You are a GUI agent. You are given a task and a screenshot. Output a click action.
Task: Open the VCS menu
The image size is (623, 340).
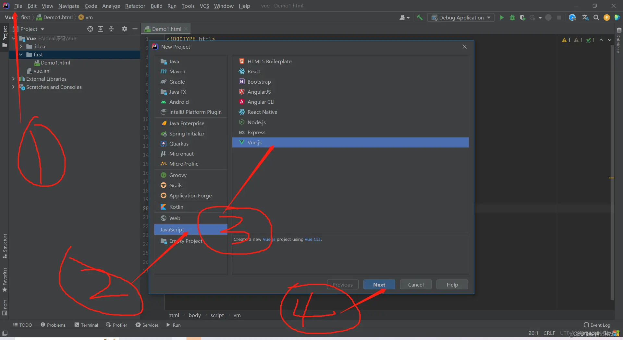pyautogui.click(x=204, y=6)
